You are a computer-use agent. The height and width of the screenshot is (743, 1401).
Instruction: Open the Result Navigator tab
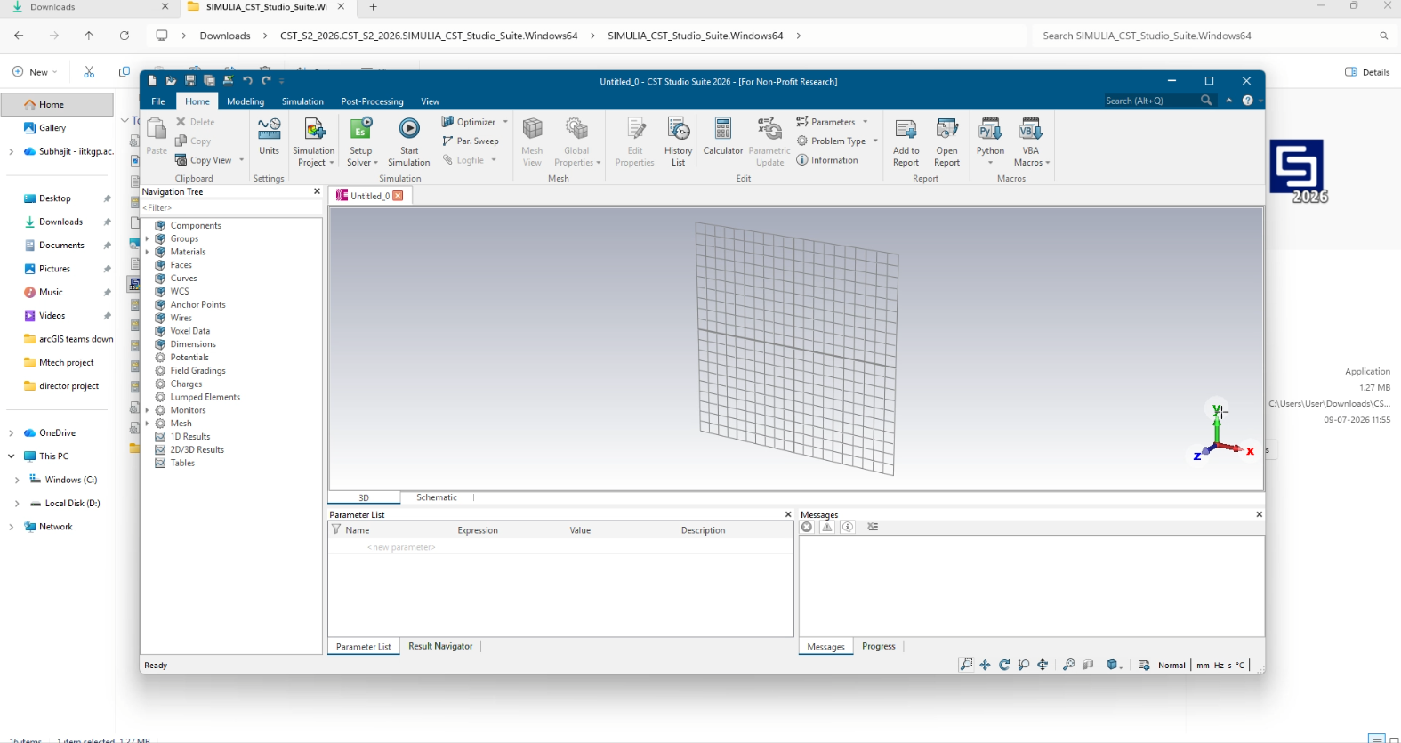click(x=440, y=646)
